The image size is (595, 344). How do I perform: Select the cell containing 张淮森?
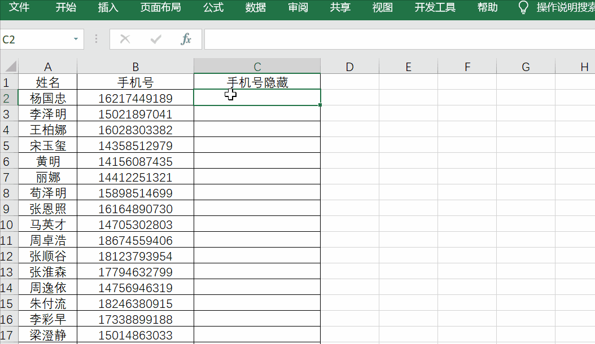(x=48, y=272)
